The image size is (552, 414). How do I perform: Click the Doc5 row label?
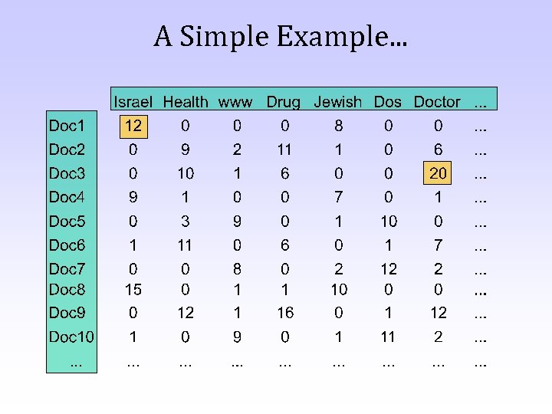[67, 222]
